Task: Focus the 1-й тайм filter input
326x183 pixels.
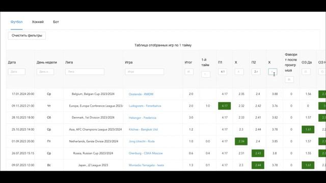Action: click(x=206, y=74)
